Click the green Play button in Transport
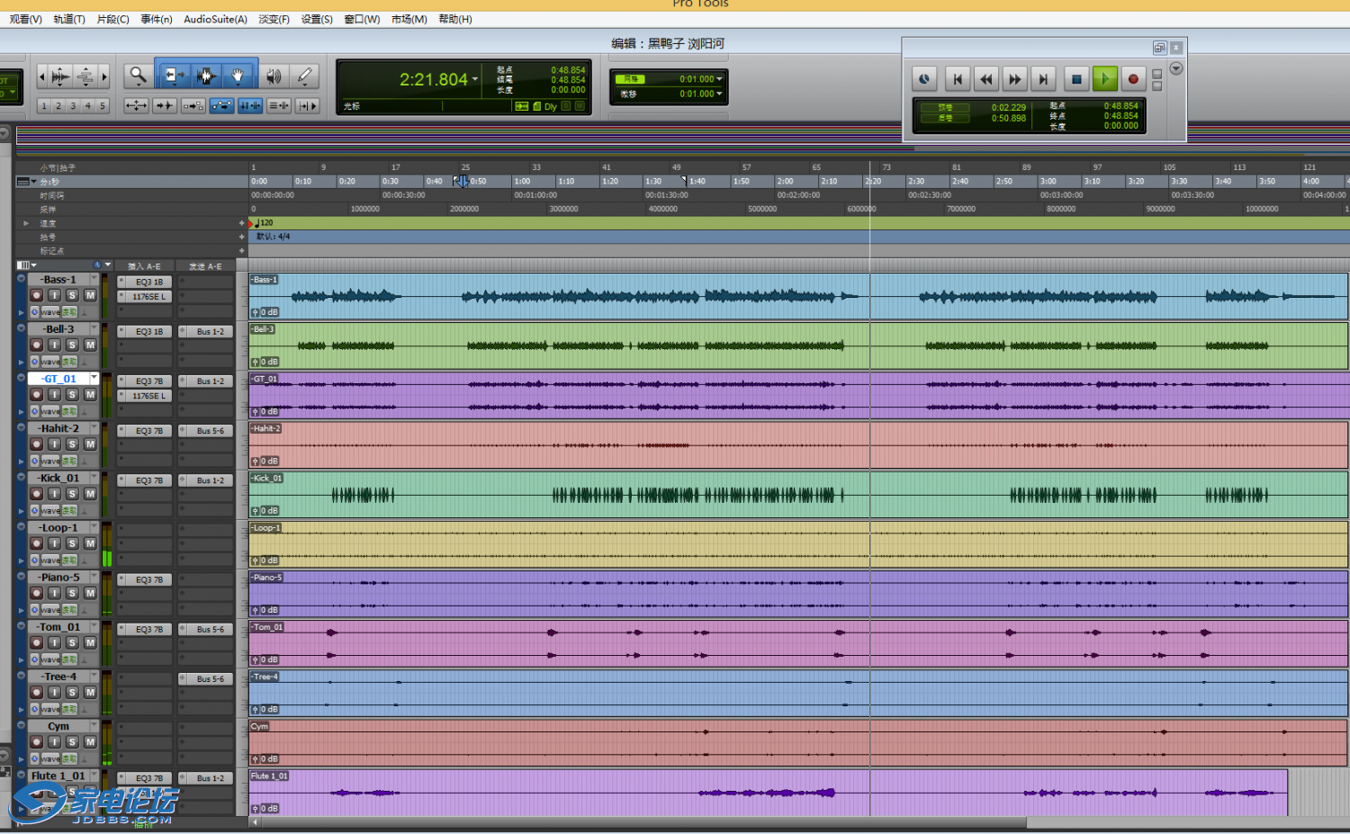 point(1105,79)
